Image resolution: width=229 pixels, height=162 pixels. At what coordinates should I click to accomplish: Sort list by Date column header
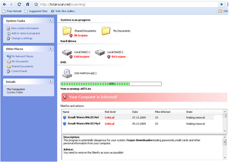135,112
